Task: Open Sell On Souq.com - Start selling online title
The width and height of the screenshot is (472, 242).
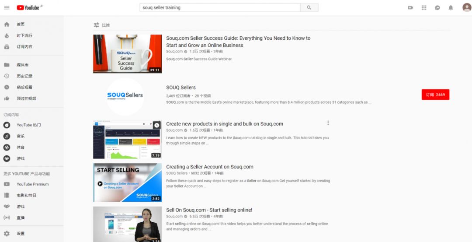Action: (x=209, y=210)
